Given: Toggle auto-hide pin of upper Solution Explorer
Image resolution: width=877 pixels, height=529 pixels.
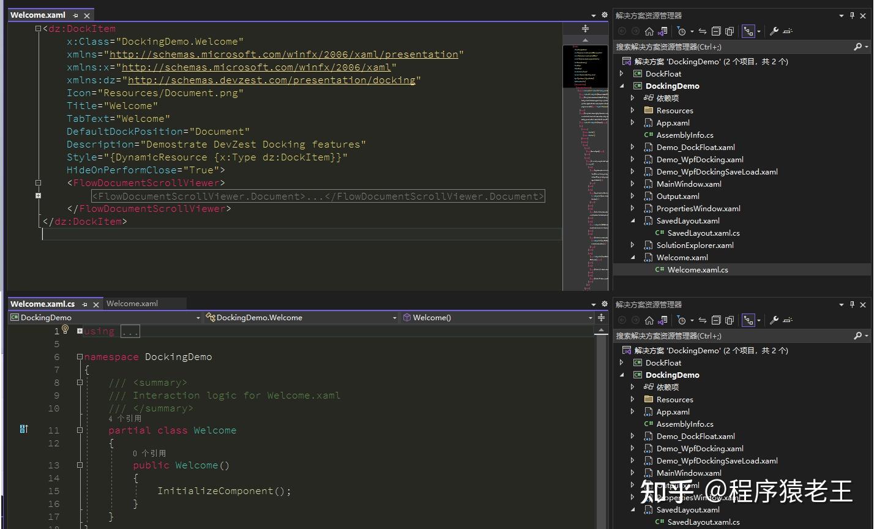Looking at the screenshot, I should tap(852, 15).
